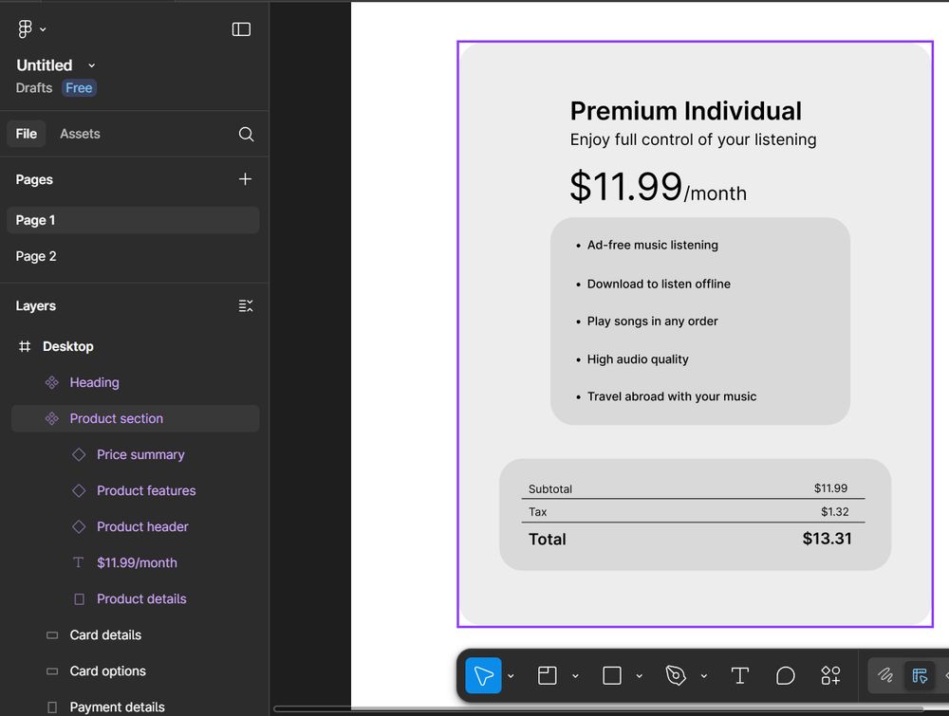Screen dimensions: 949x716
Task: Click the $13.31 Total amount
Action: (x=827, y=539)
